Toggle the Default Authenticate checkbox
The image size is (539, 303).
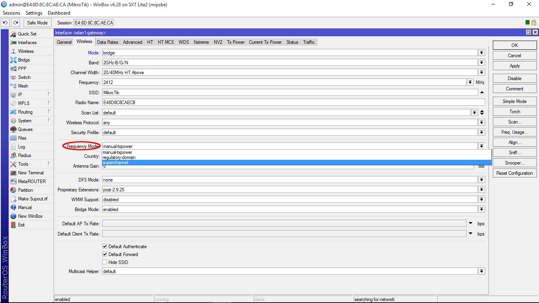point(105,247)
